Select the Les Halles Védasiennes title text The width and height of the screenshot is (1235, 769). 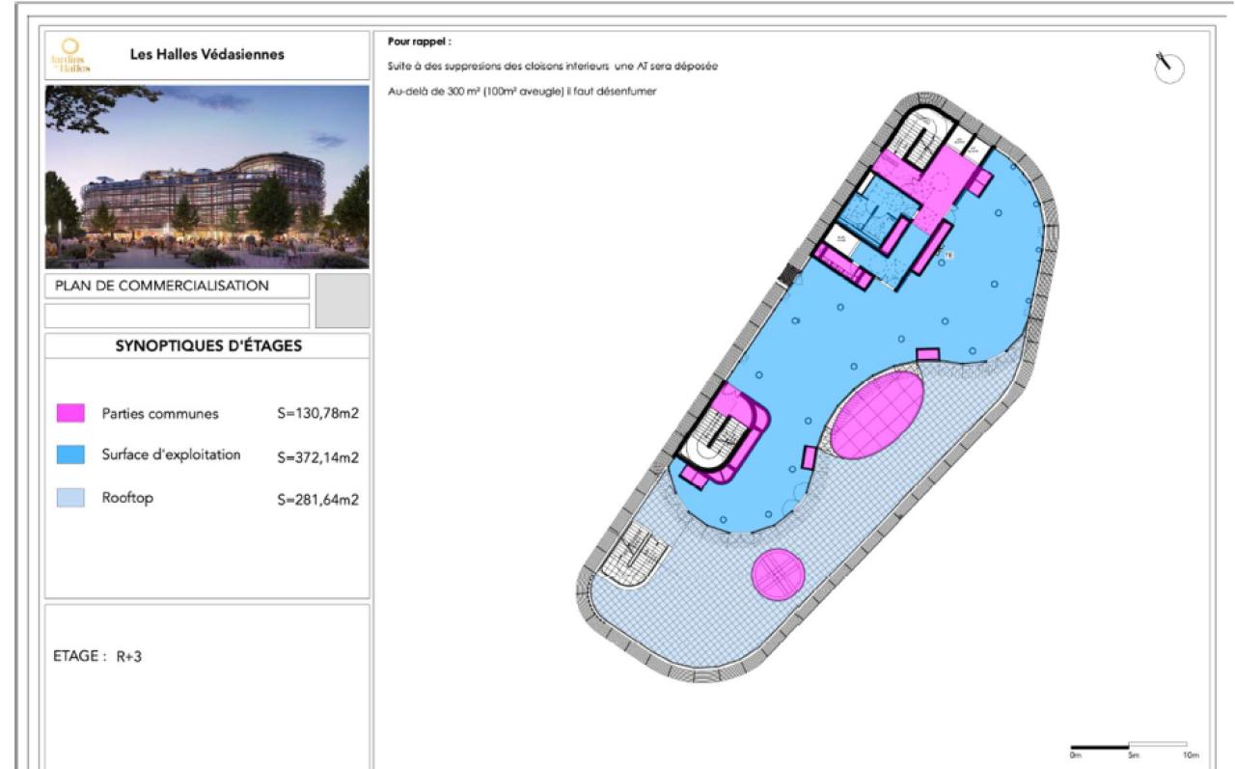pos(207,55)
